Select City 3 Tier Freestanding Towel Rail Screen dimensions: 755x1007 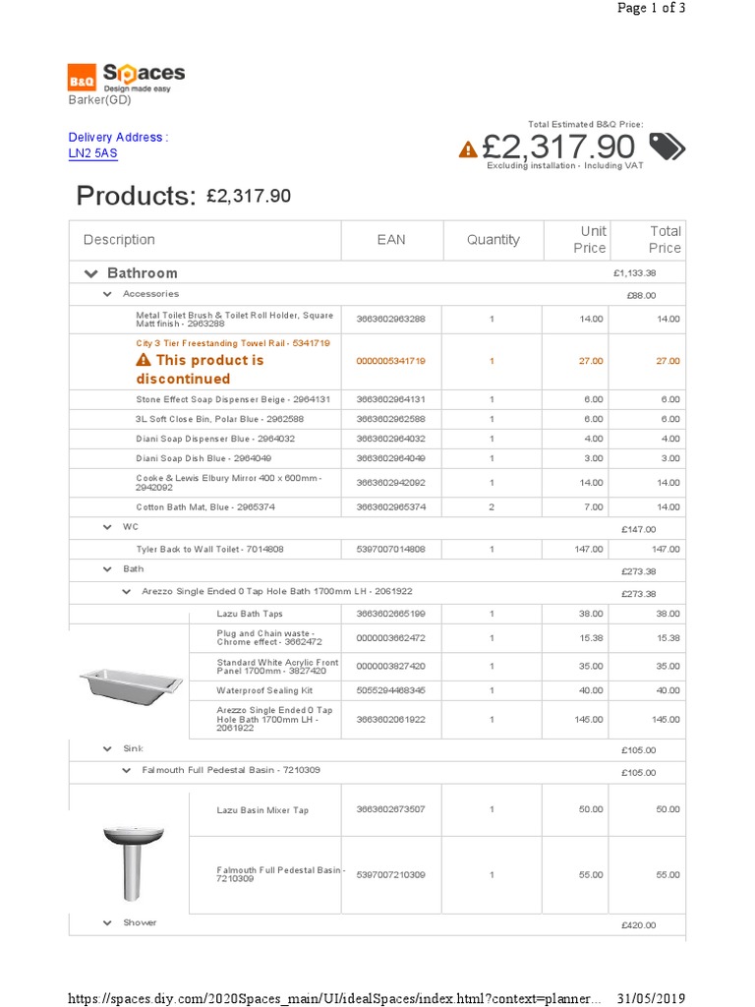coord(233,343)
